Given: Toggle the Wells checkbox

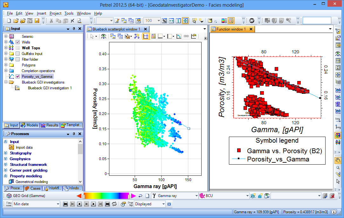Looking at the screenshot, I should (18, 42).
